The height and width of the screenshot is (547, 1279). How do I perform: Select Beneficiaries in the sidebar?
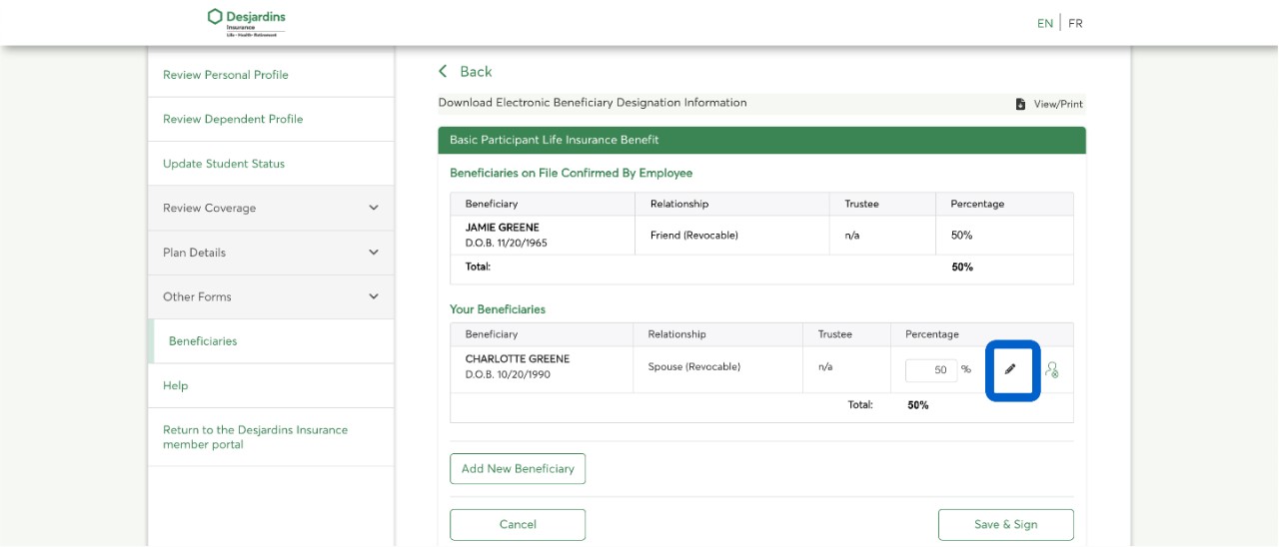pyautogui.click(x=203, y=341)
